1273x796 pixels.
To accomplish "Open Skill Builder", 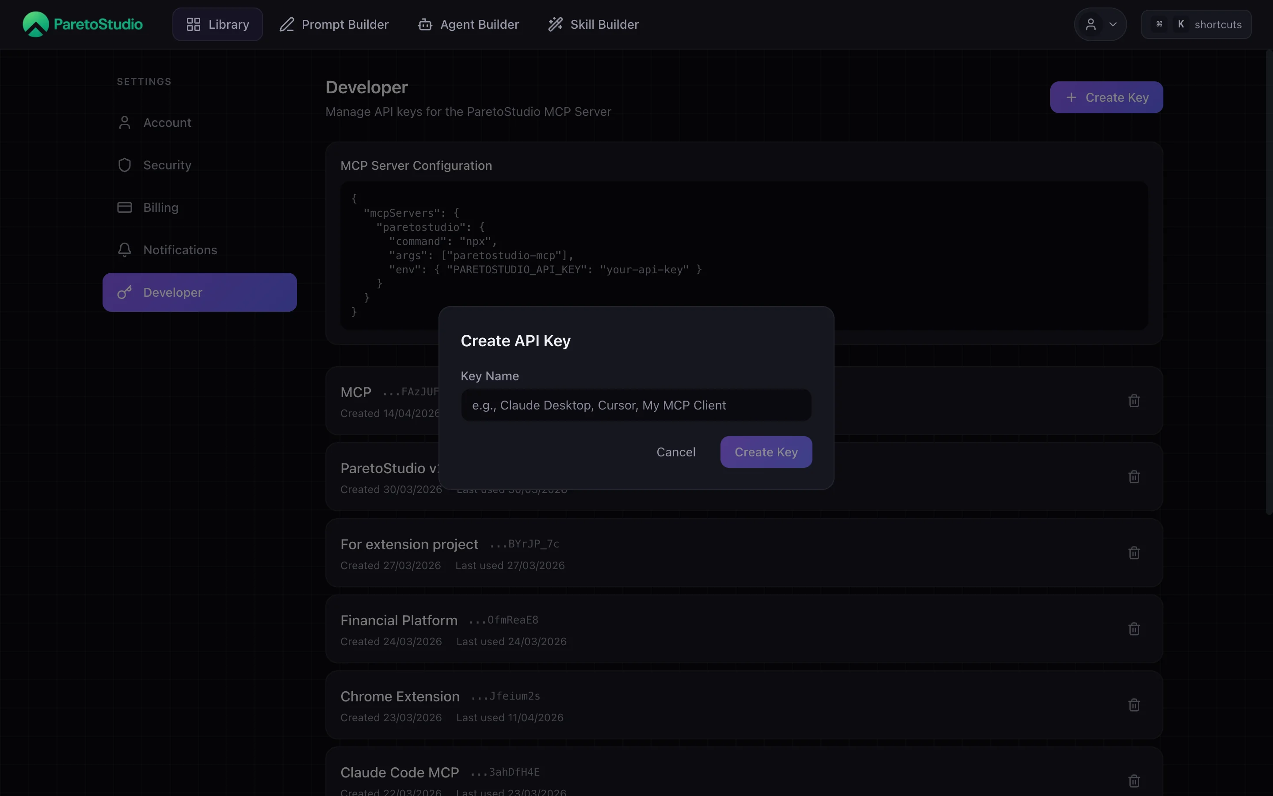I will pos(593,24).
